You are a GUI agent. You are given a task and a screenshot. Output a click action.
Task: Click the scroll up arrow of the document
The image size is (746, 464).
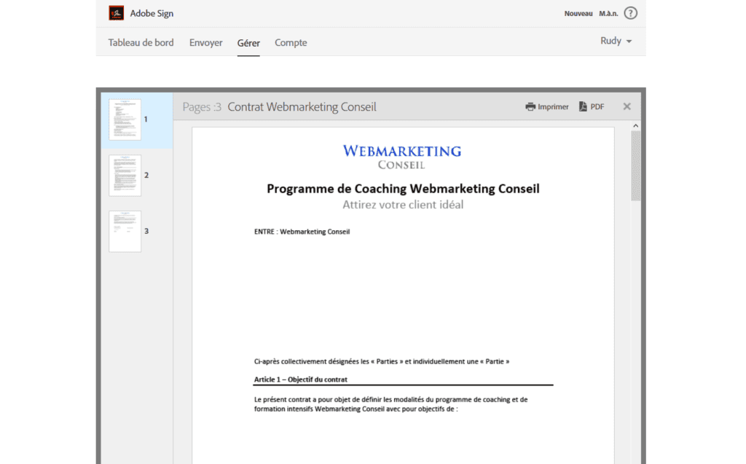635,125
